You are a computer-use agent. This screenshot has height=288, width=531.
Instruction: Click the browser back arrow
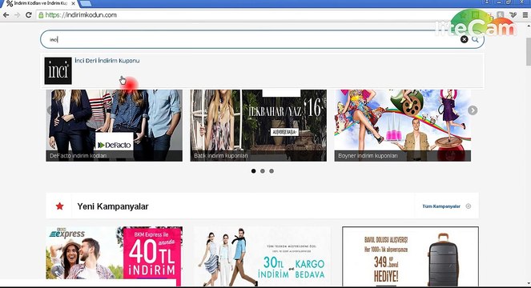coord(6,15)
